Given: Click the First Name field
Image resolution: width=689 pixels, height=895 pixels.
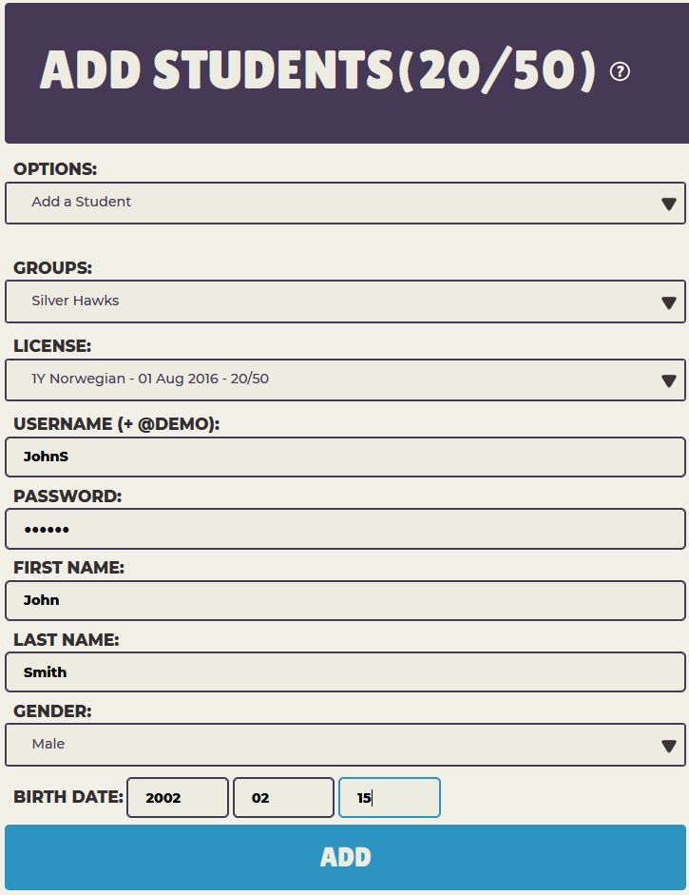Looking at the screenshot, I should [x=345, y=600].
